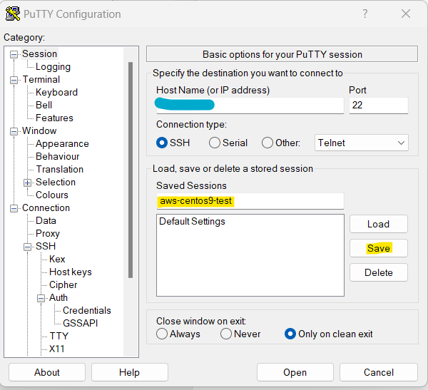
Task: Click the Cancel button
Action: click(x=379, y=372)
